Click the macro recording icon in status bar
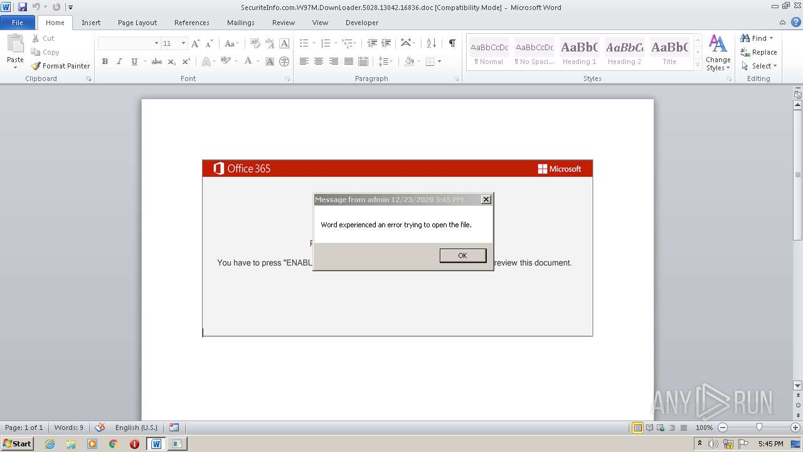Screen dimensions: 803x452 (174, 428)
